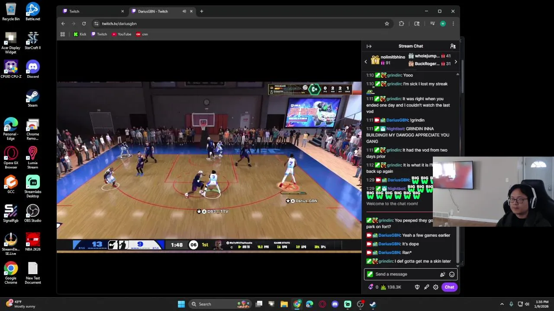Open File Explorer from taskbar
The image size is (554, 311).
pos(284,304)
